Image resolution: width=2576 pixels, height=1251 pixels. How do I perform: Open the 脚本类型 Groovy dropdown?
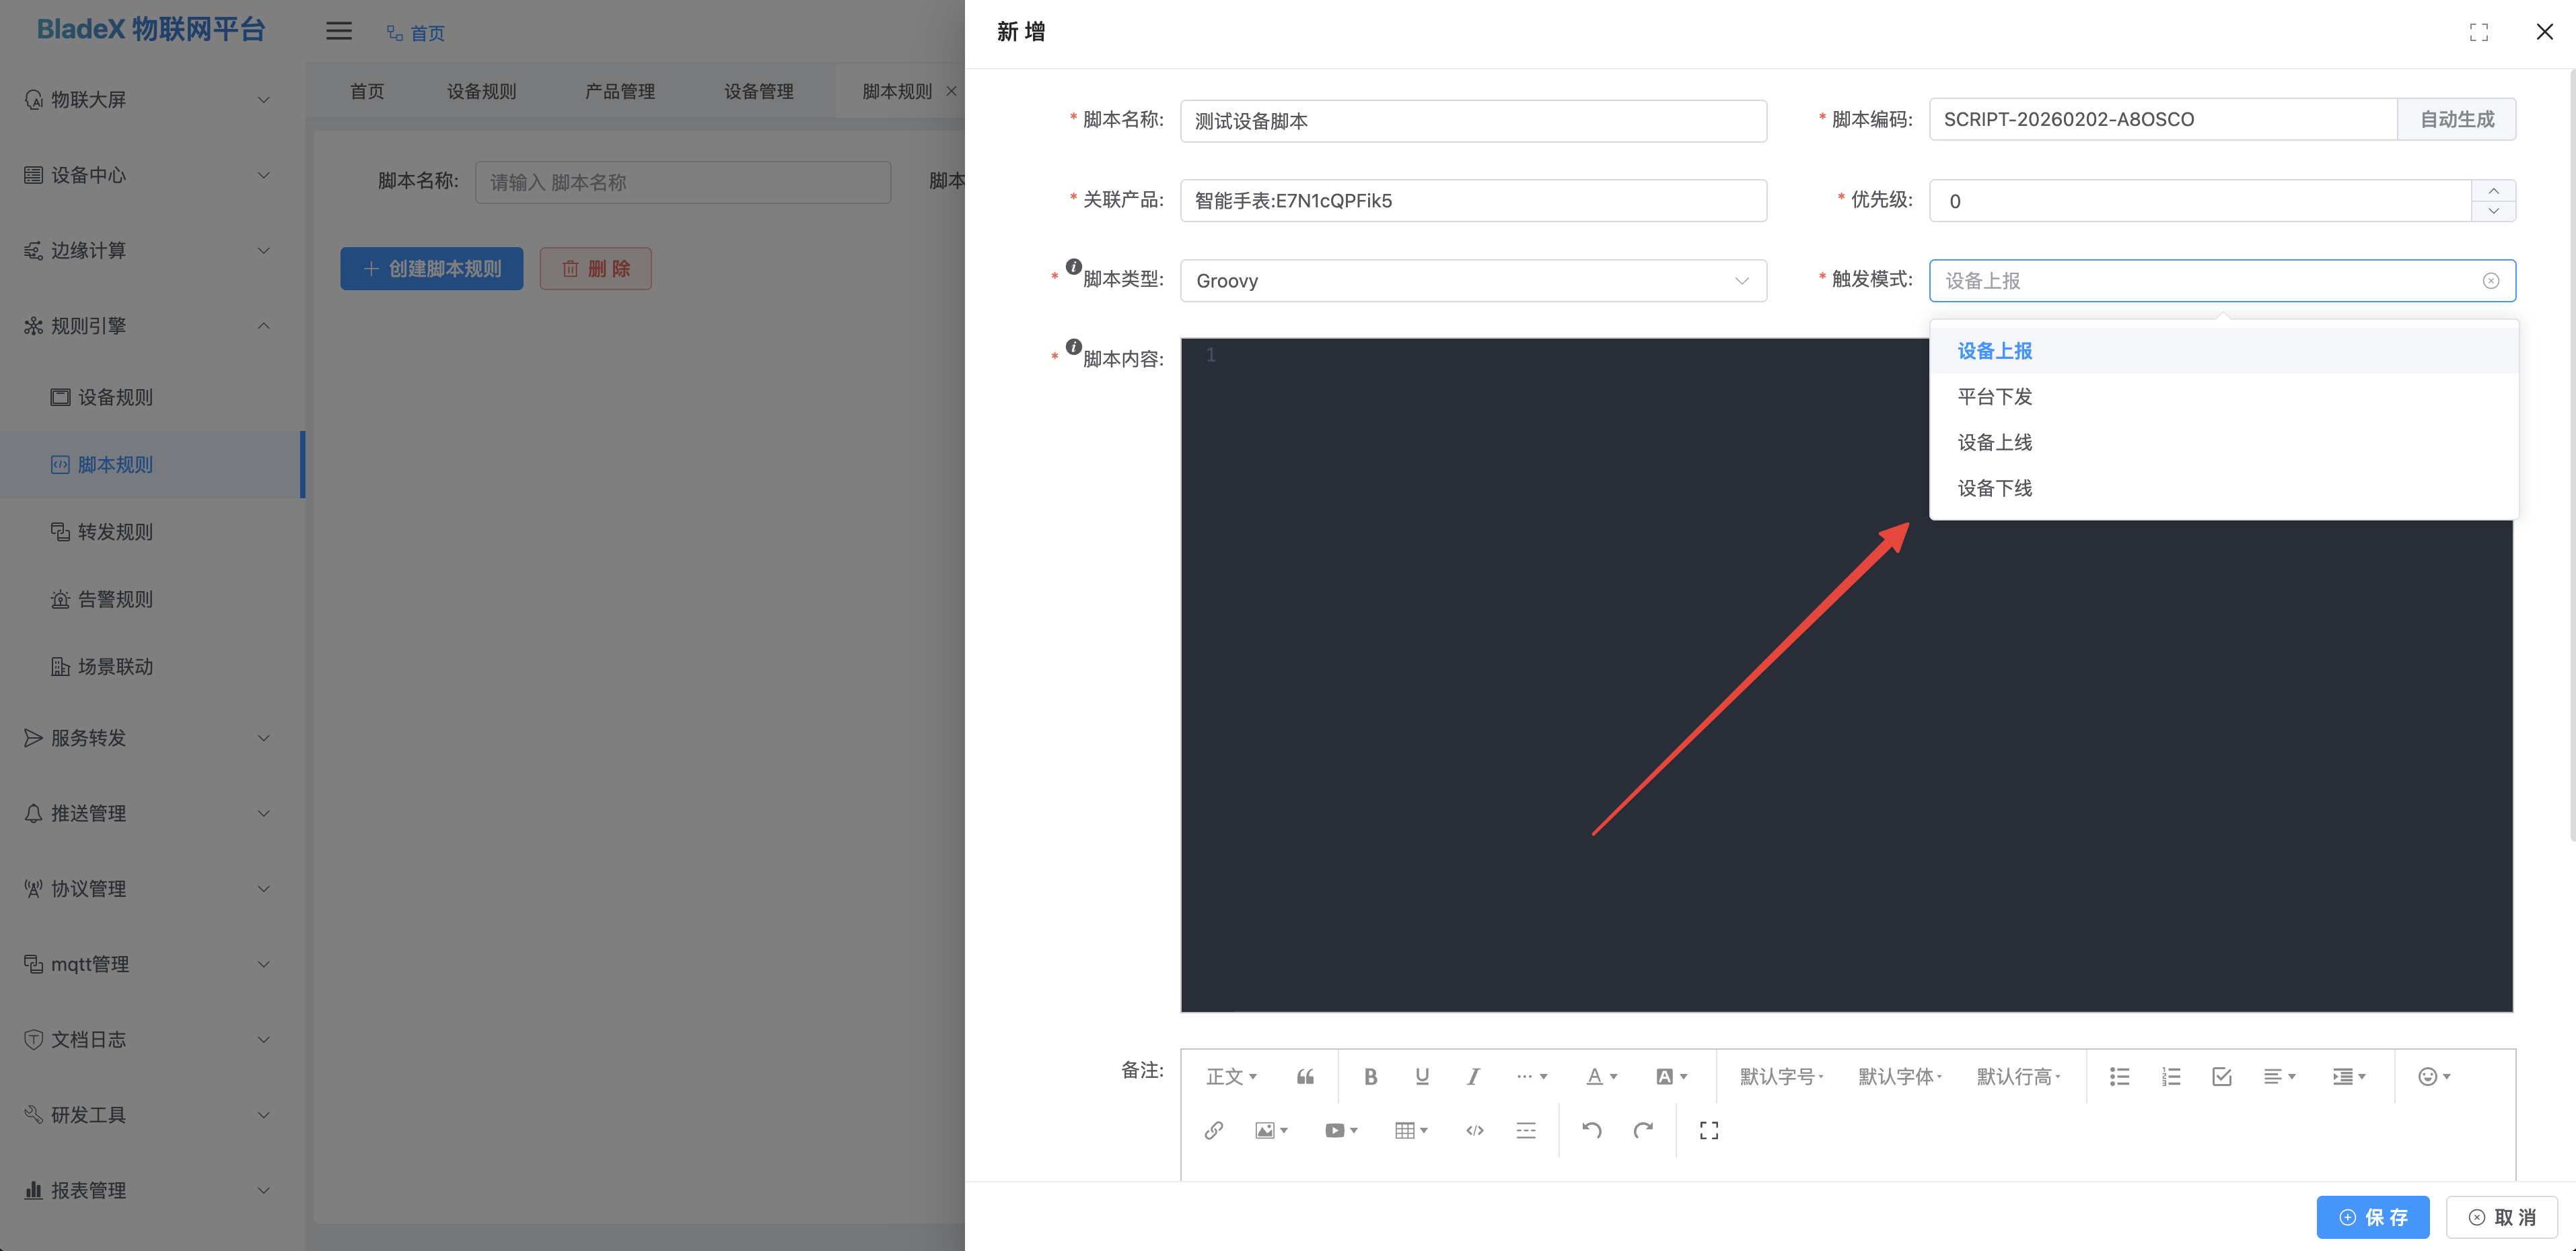[1473, 281]
